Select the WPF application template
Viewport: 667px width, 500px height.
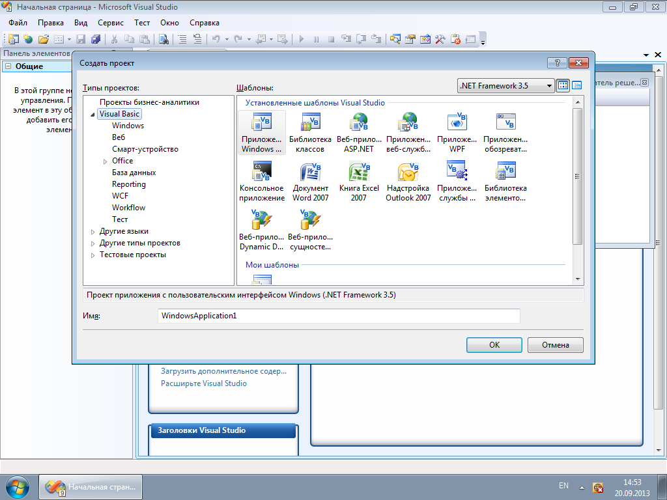coord(457,132)
